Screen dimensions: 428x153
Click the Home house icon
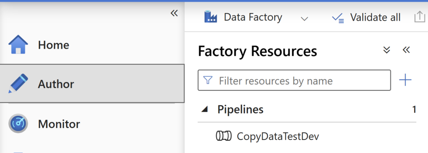[18, 44]
